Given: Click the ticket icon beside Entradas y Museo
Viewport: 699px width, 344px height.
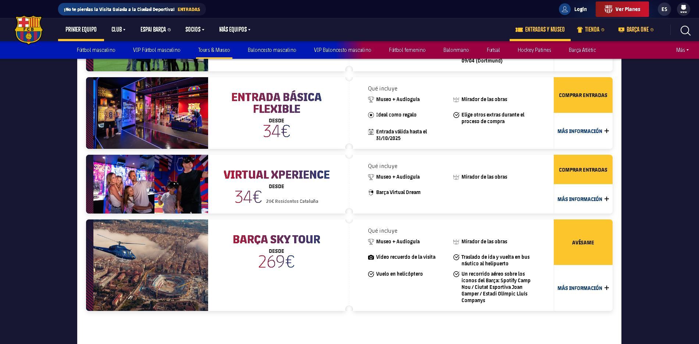Looking at the screenshot, I should point(519,30).
